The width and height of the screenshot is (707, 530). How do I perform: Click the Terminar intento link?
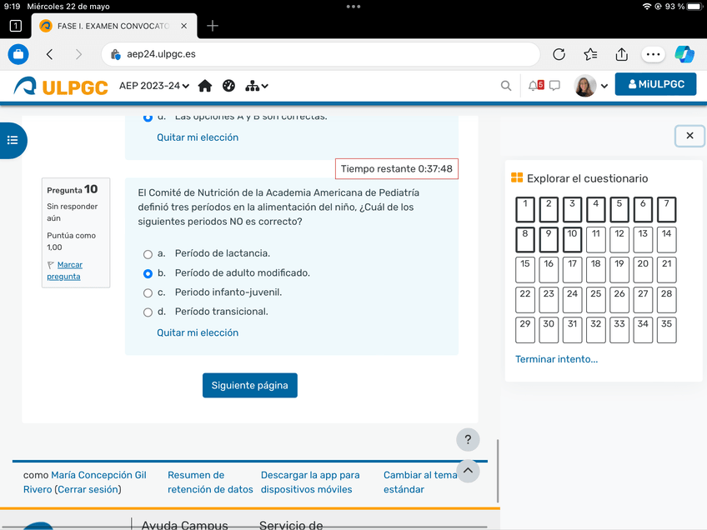click(556, 359)
